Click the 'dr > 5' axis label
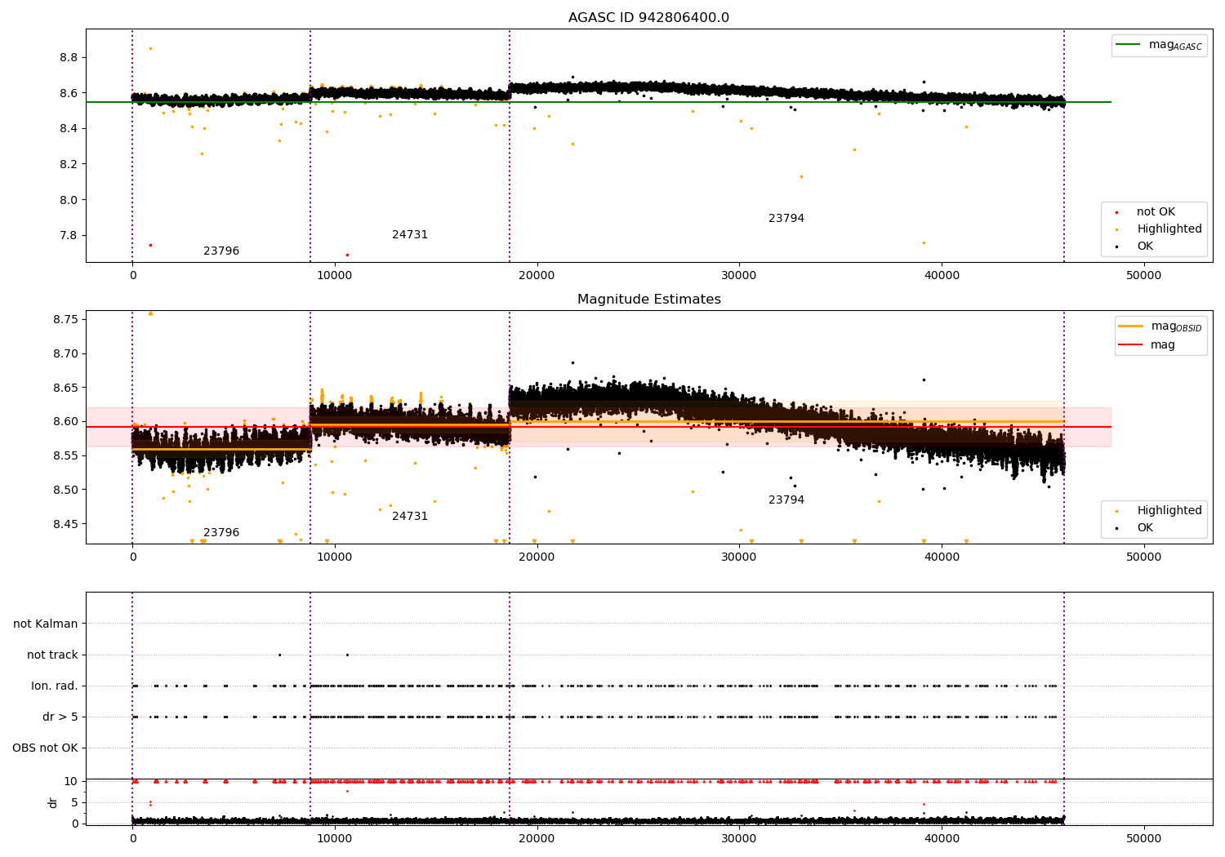Screen dimensions: 1225x857 coord(60,717)
